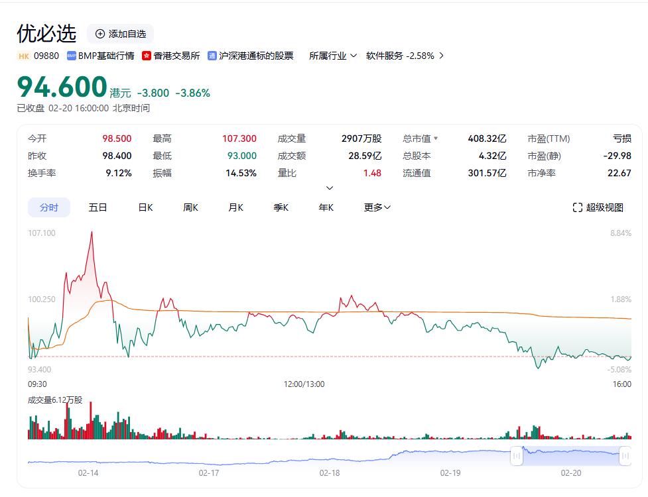Click the right chevron after 软件服务
The height and width of the screenshot is (497, 648).
tap(441, 56)
